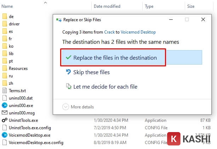The width and height of the screenshot is (217, 149).
Task: Click the More details label
Action: [82, 107]
